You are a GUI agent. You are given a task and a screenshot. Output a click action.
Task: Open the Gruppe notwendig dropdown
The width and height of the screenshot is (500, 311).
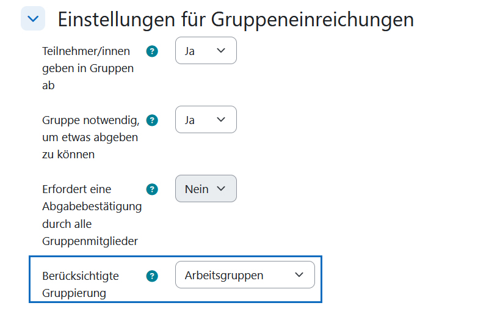(206, 120)
